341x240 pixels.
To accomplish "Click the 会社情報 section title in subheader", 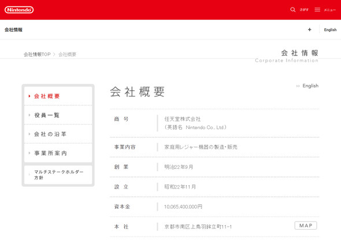I will [13, 30].
